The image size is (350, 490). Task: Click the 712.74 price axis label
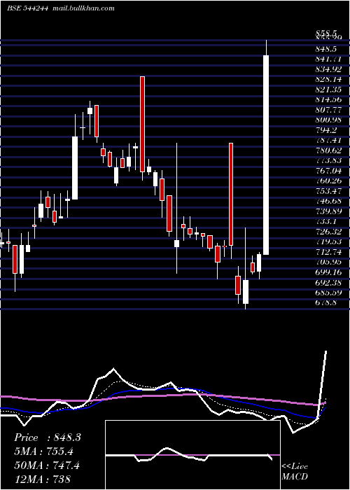328,251
